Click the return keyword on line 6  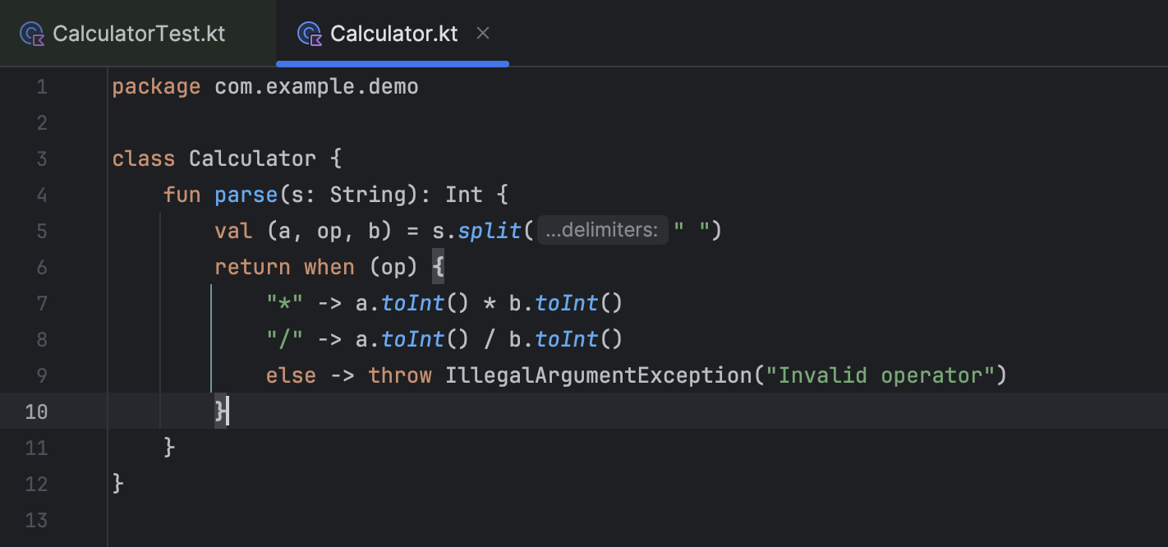click(x=252, y=267)
